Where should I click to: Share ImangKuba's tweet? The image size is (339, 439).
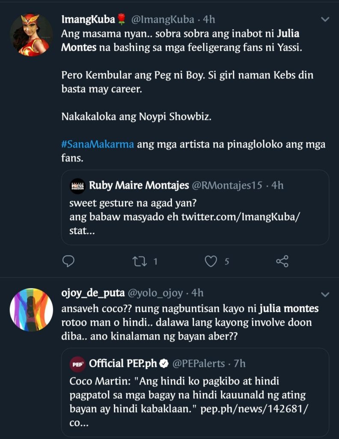point(282,261)
